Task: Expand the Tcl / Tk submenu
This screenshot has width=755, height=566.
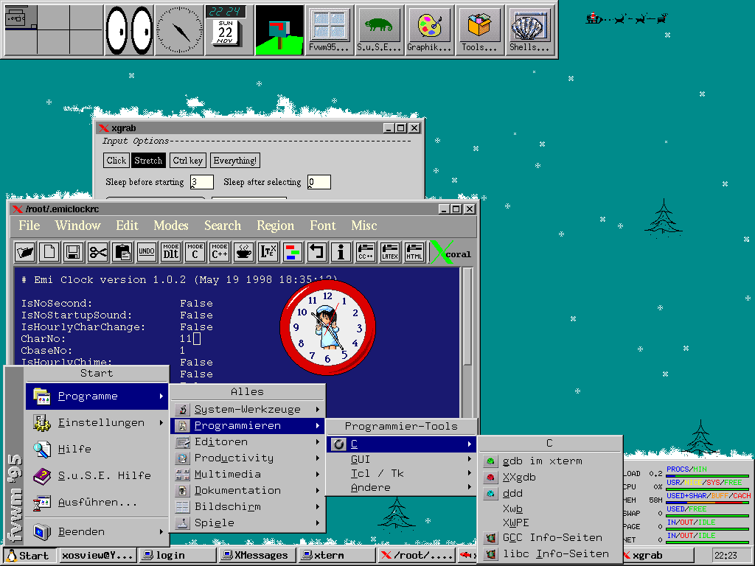Action: pyautogui.click(x=401, y=473)
